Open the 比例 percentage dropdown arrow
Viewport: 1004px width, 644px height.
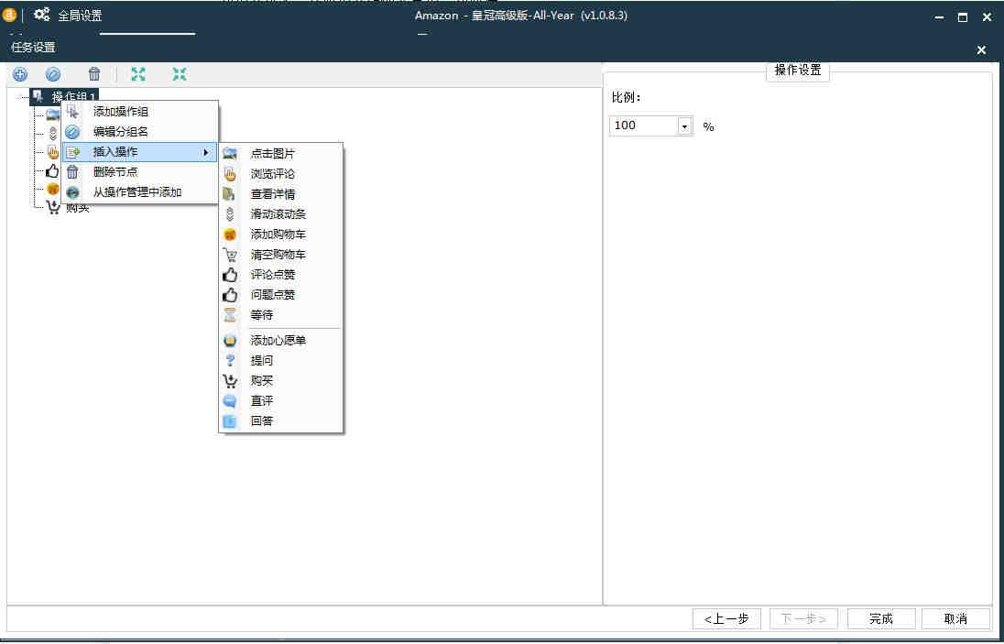[x=684, y=126]
